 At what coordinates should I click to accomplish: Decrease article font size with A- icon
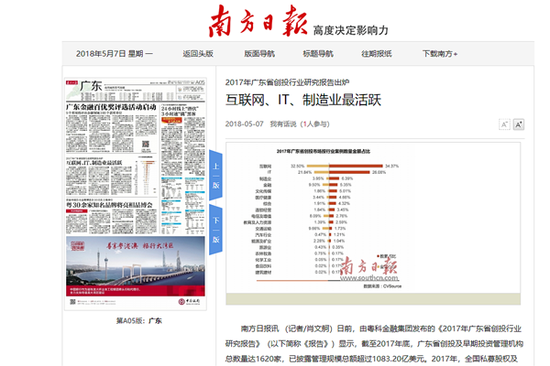504,124
